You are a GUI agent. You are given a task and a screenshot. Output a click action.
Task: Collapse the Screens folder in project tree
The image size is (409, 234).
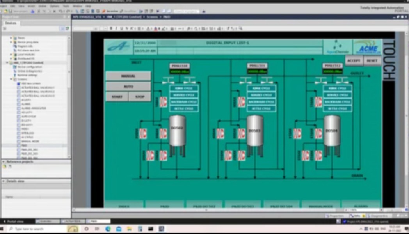coord(11,79)
